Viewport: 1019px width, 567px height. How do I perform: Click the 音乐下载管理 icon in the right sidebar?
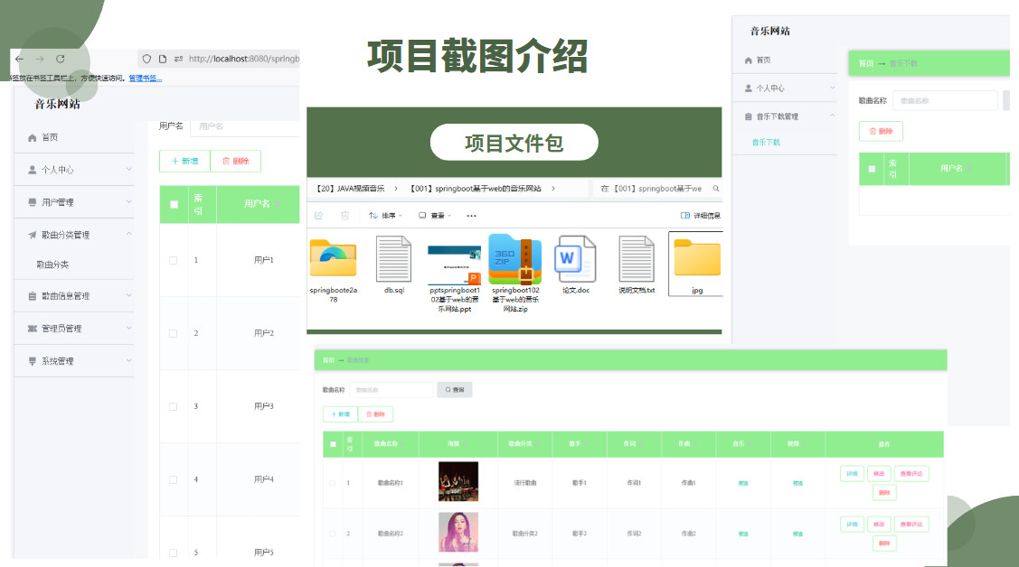tap(748, 116)
